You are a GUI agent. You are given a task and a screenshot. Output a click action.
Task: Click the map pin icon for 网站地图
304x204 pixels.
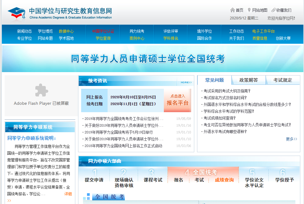click(x=249, y=10)
